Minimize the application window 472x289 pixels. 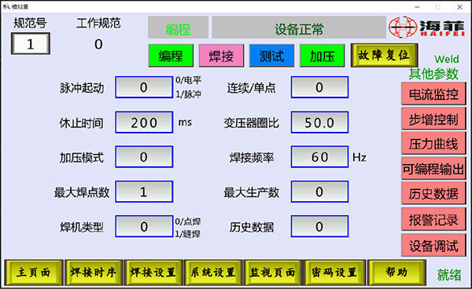tap(417, 7)
